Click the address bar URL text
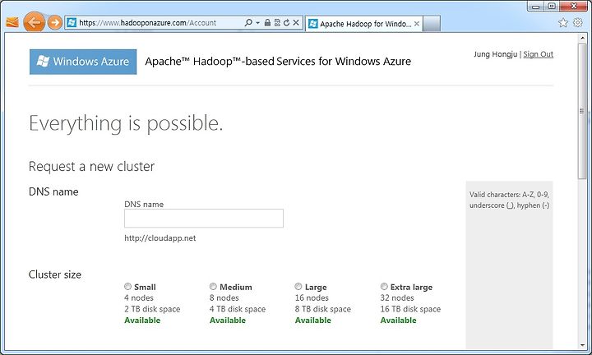The width and height of the screenshot is (592, 355). (148, 23)
